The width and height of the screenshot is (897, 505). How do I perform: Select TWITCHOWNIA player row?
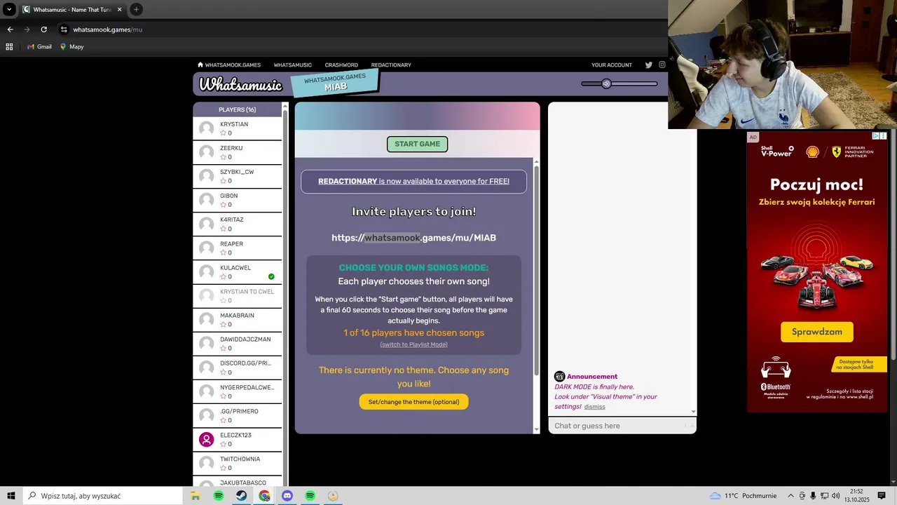pos(238,464)
